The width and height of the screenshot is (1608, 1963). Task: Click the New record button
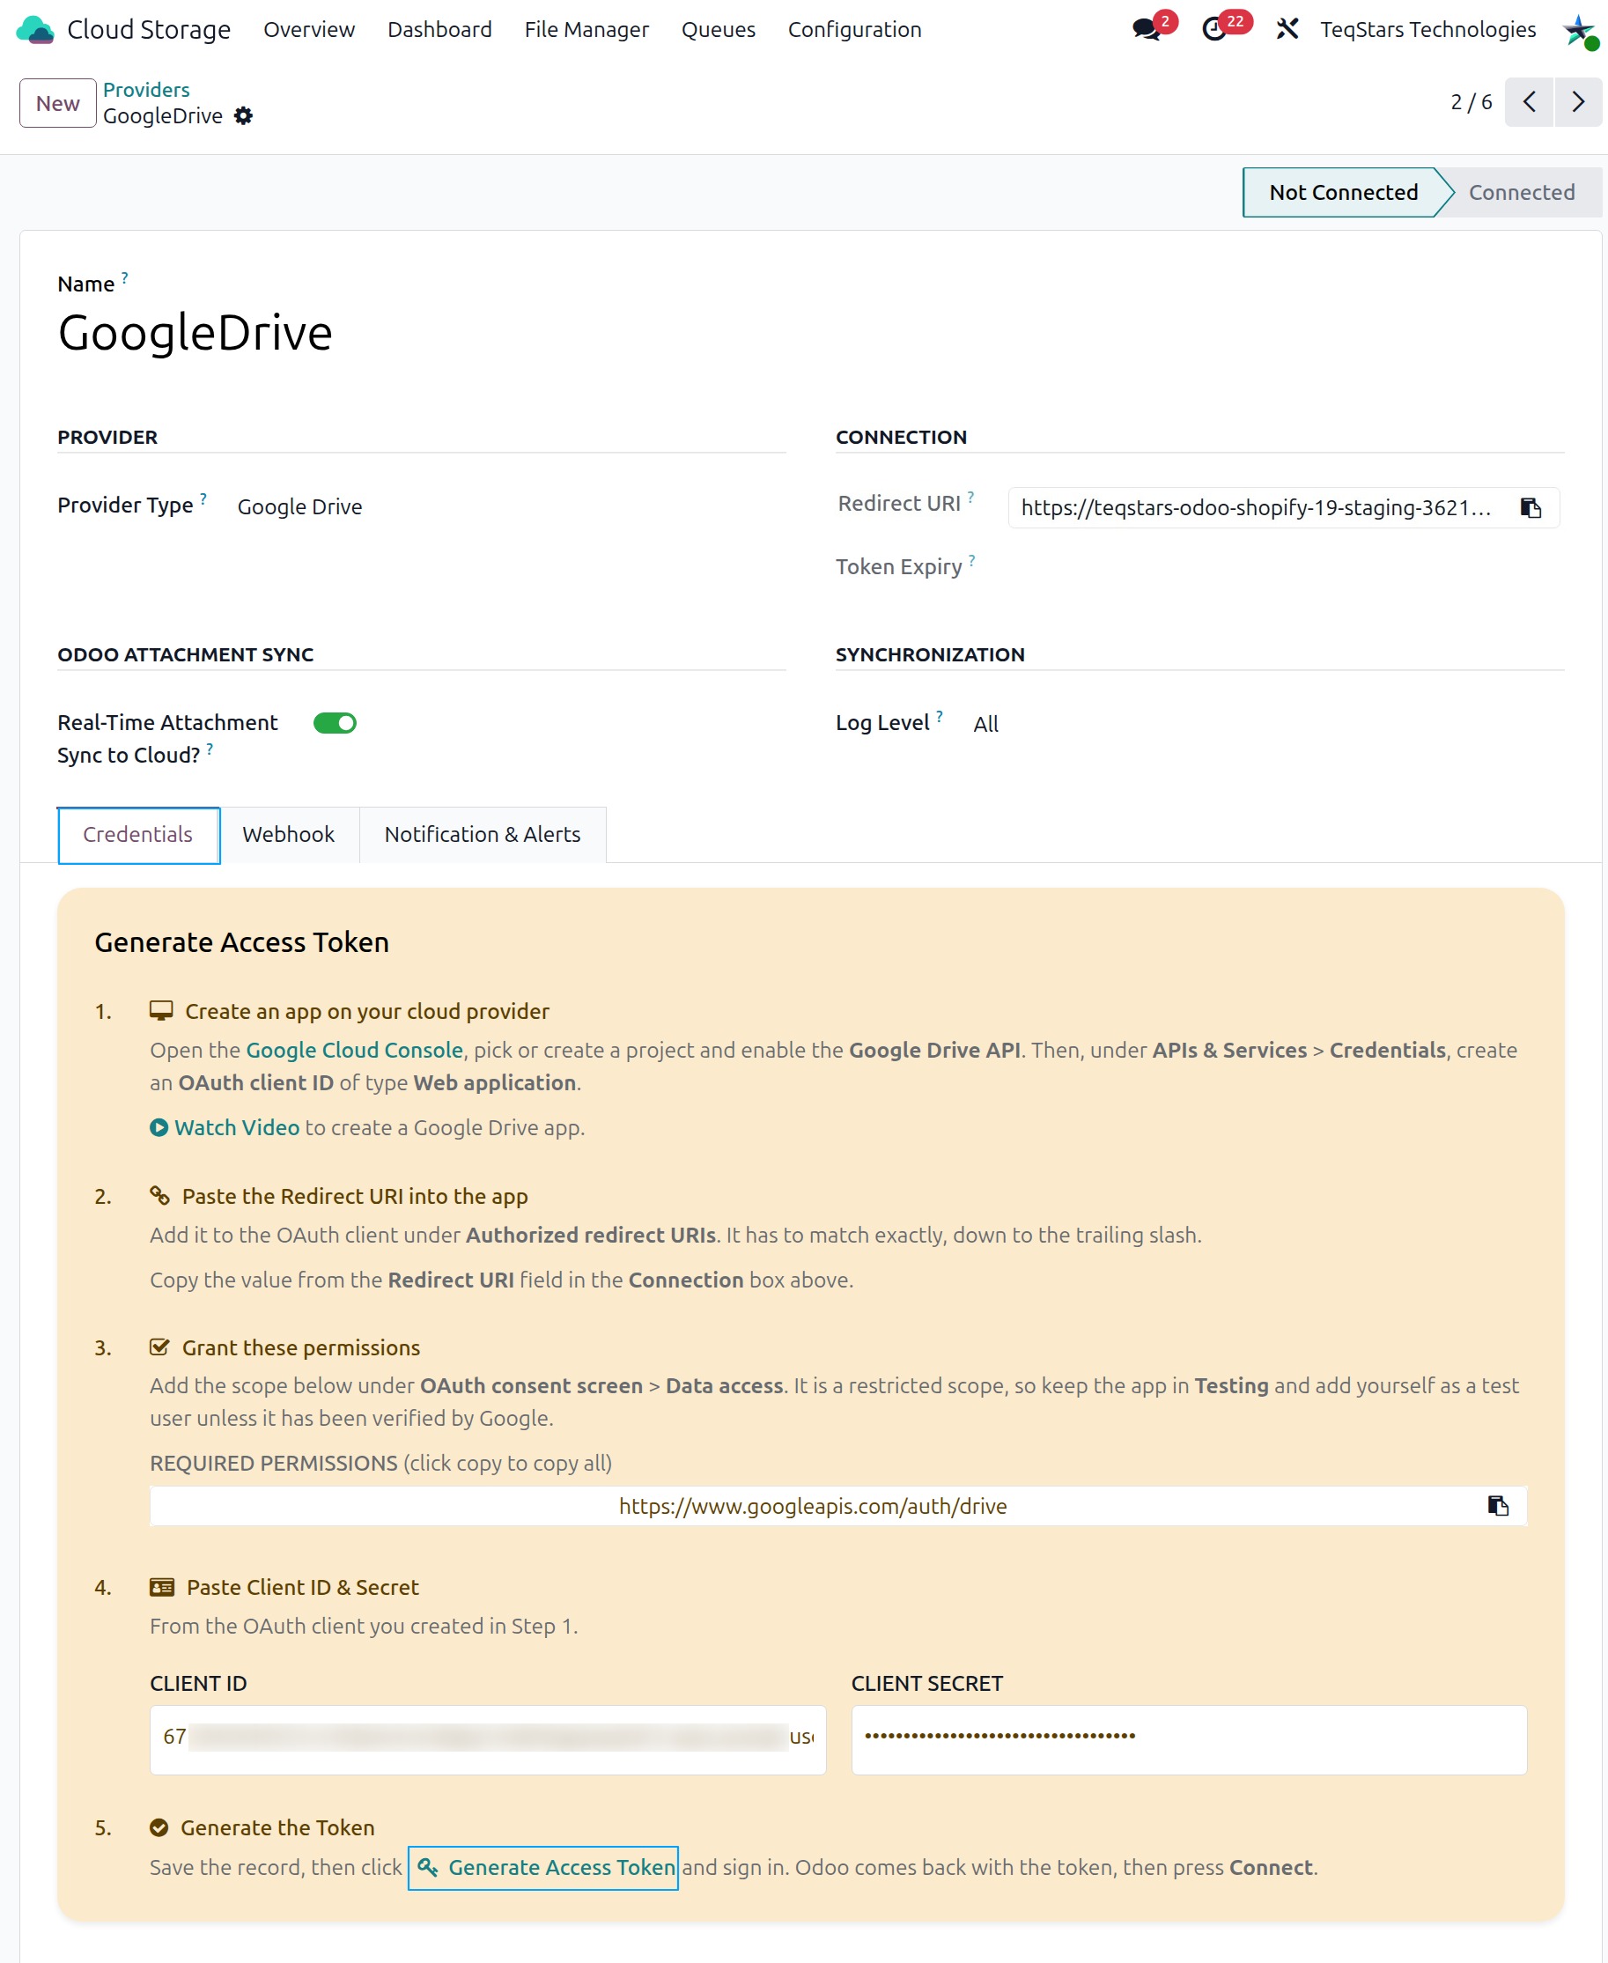click(57, 103)
